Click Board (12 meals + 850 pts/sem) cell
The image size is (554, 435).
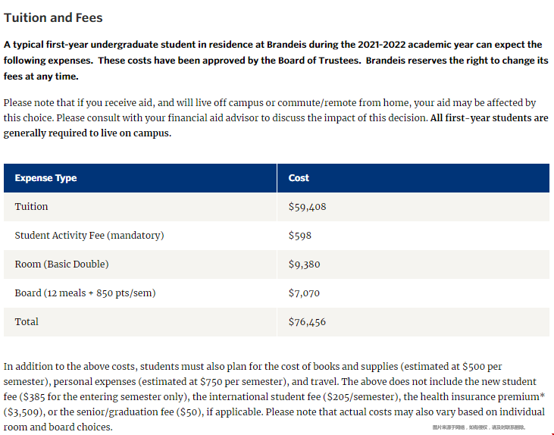[x=85, y=293]
